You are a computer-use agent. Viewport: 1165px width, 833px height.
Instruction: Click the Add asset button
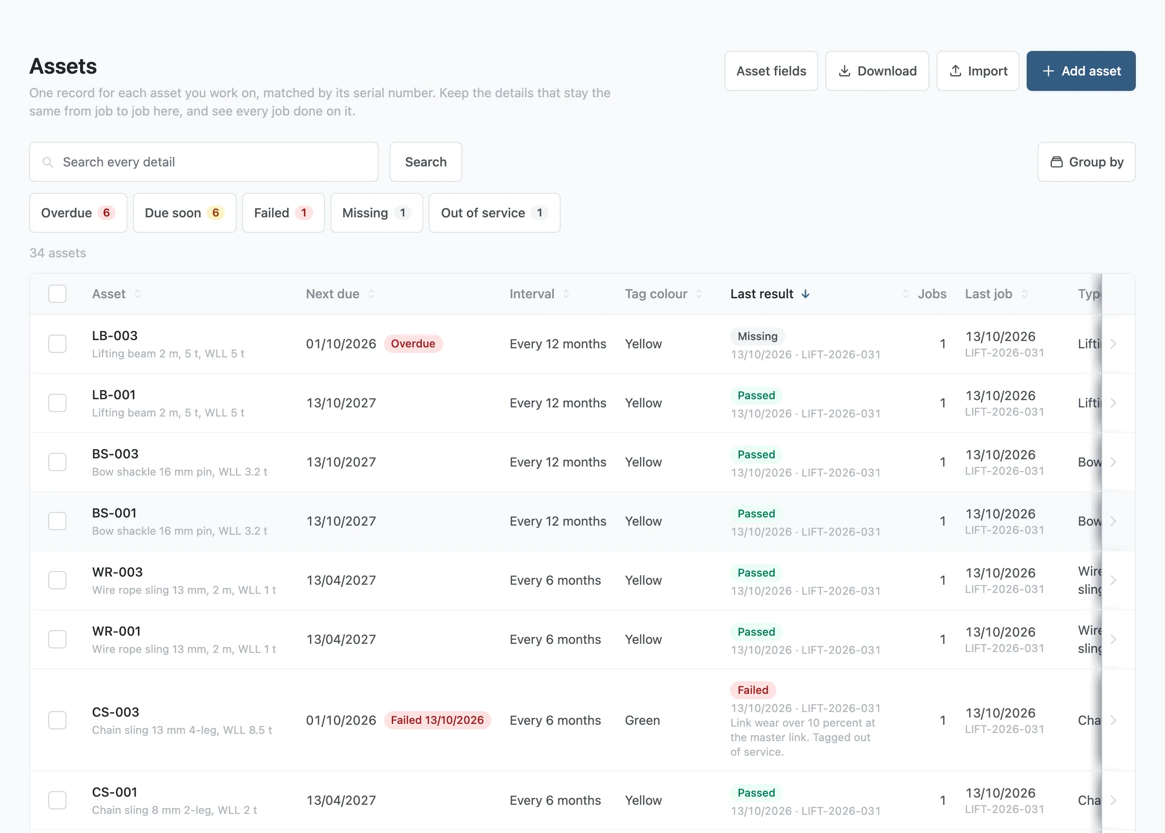coord(1081,71)
